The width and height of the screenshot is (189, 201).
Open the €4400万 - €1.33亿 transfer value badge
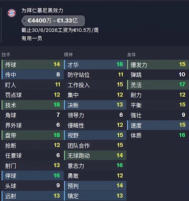pyautogui.click(x=53, y=21)
